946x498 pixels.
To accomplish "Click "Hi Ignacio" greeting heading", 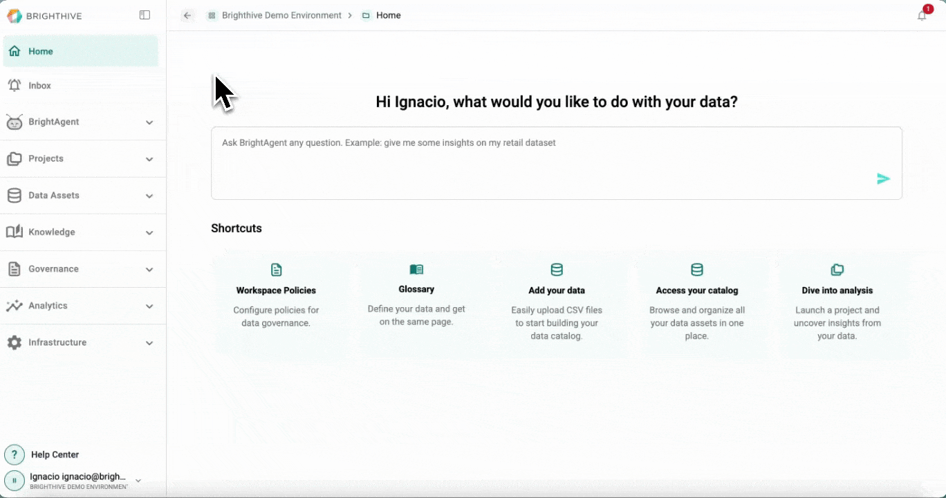I will click(x=557, y=102).
